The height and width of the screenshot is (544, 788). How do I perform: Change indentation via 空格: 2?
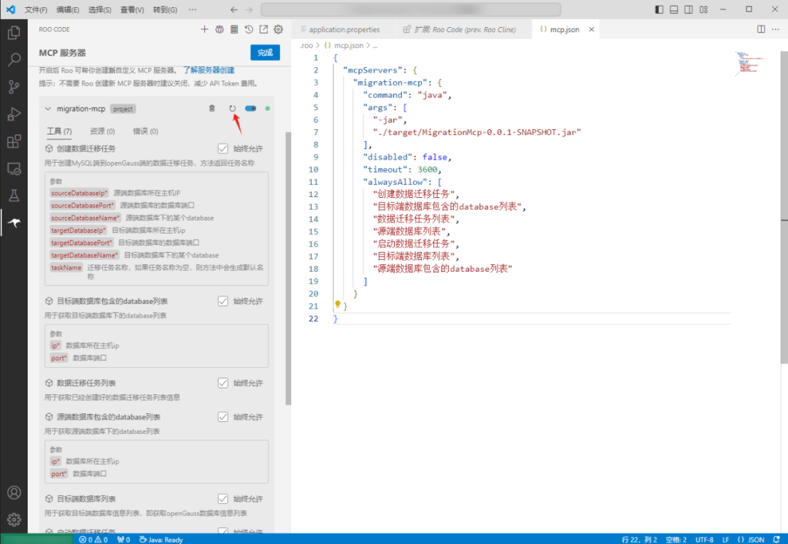click(x=676, y=539)
